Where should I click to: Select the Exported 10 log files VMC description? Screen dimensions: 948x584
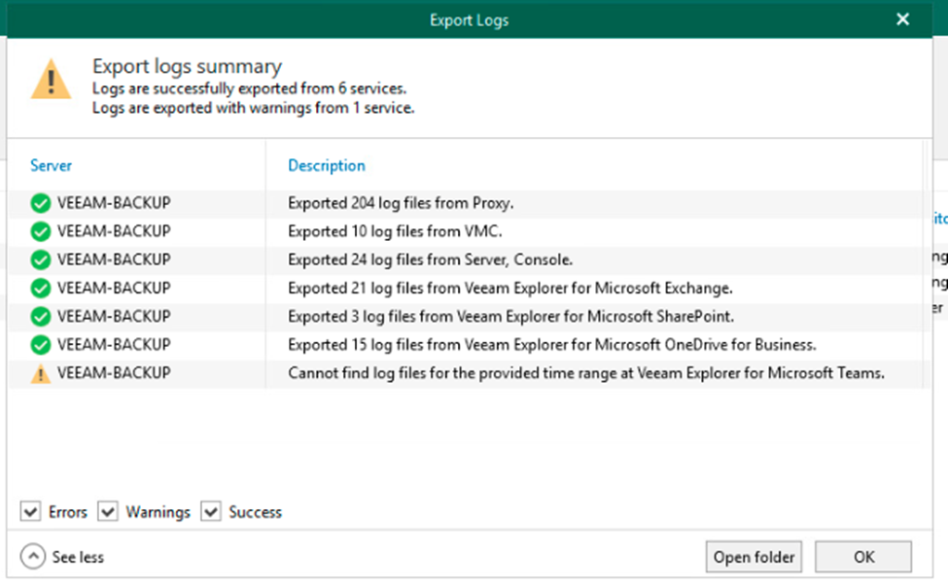click(x=395, y=232)
